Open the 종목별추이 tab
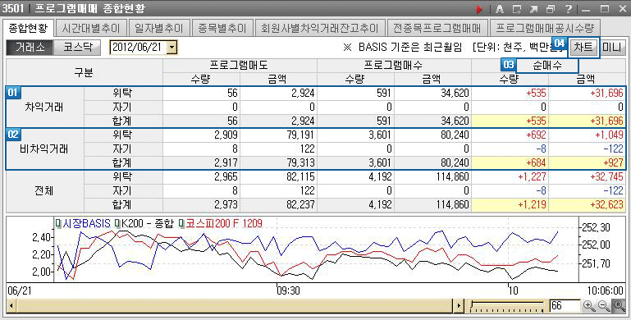This screenshot has width=631, height=320. click(222, 28)
